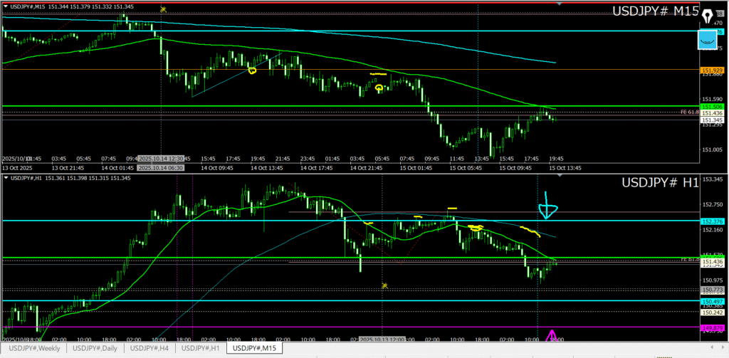
Task: Click the orange 151.929 price label
Action: (x=712, y=70)
